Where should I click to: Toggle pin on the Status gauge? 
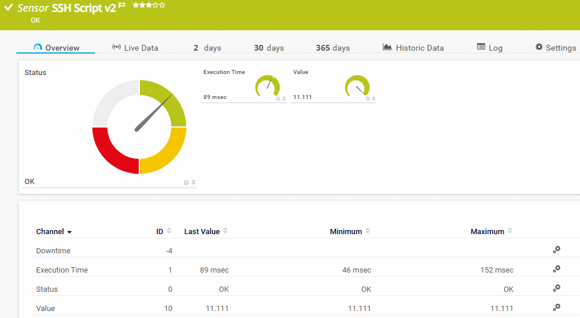(194, 183)
